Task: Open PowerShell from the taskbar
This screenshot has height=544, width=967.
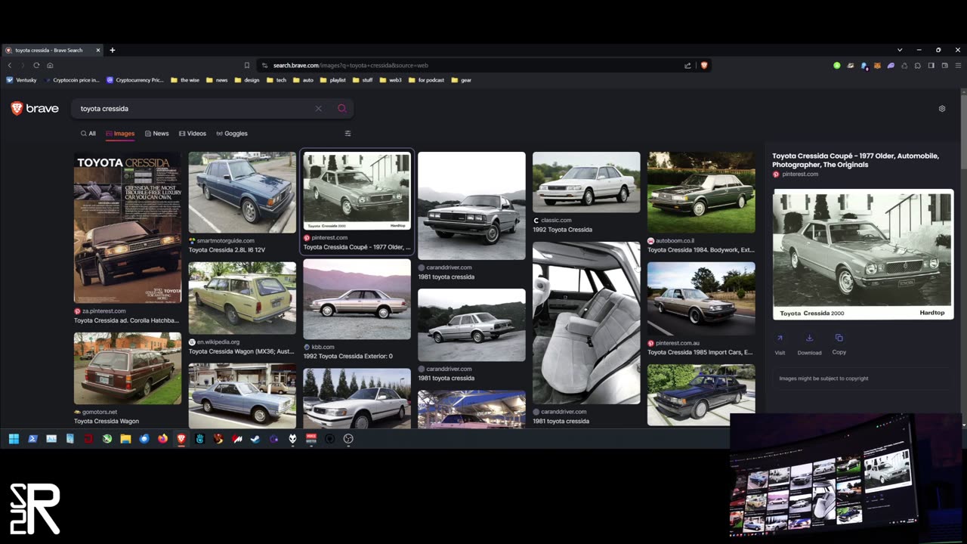Action: point(32,438)
